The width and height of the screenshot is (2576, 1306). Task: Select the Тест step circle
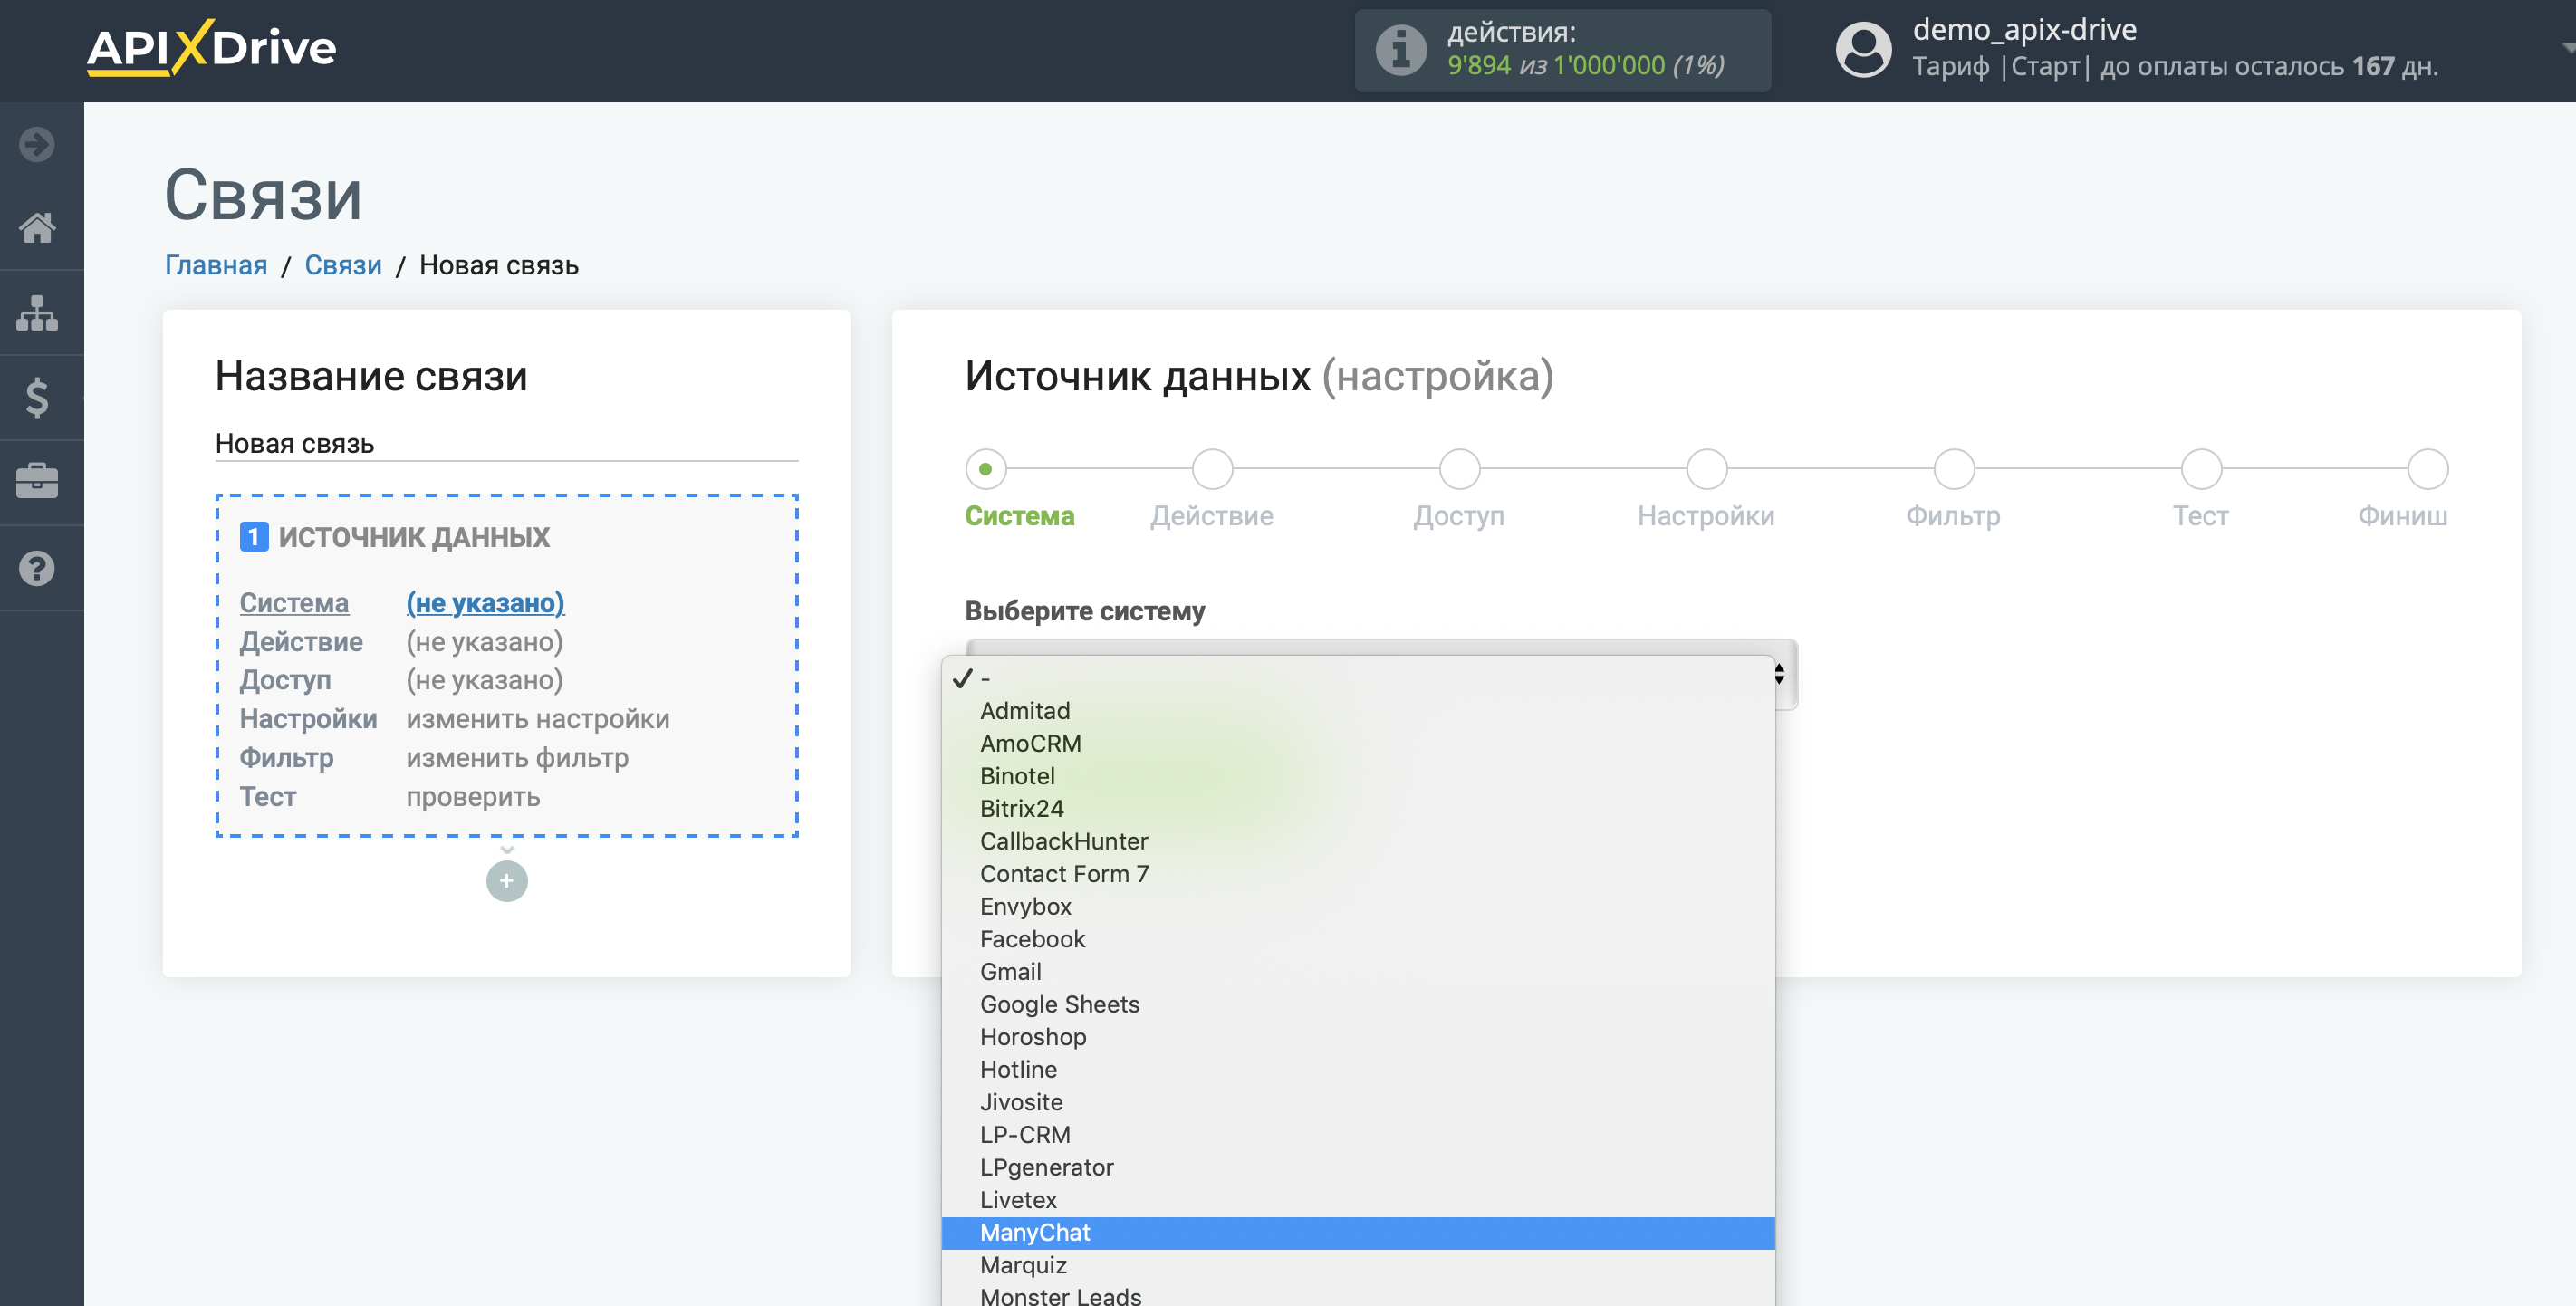tap(2201, 469)
